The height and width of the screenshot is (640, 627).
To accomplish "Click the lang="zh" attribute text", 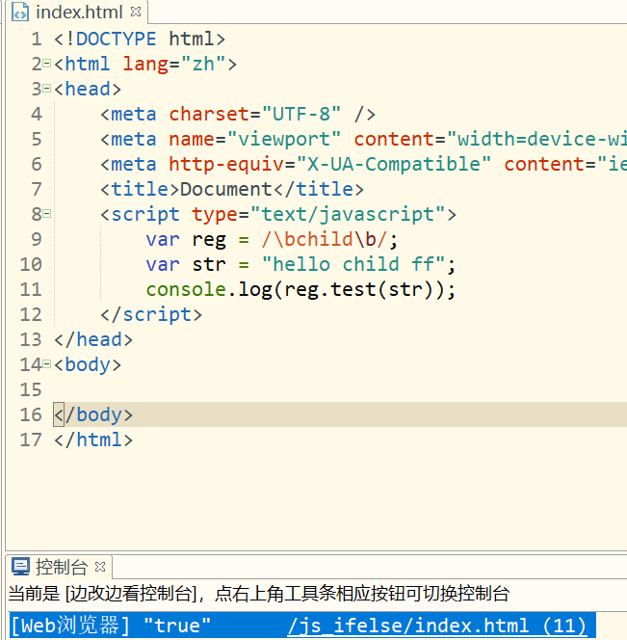I will click(174, 64).
